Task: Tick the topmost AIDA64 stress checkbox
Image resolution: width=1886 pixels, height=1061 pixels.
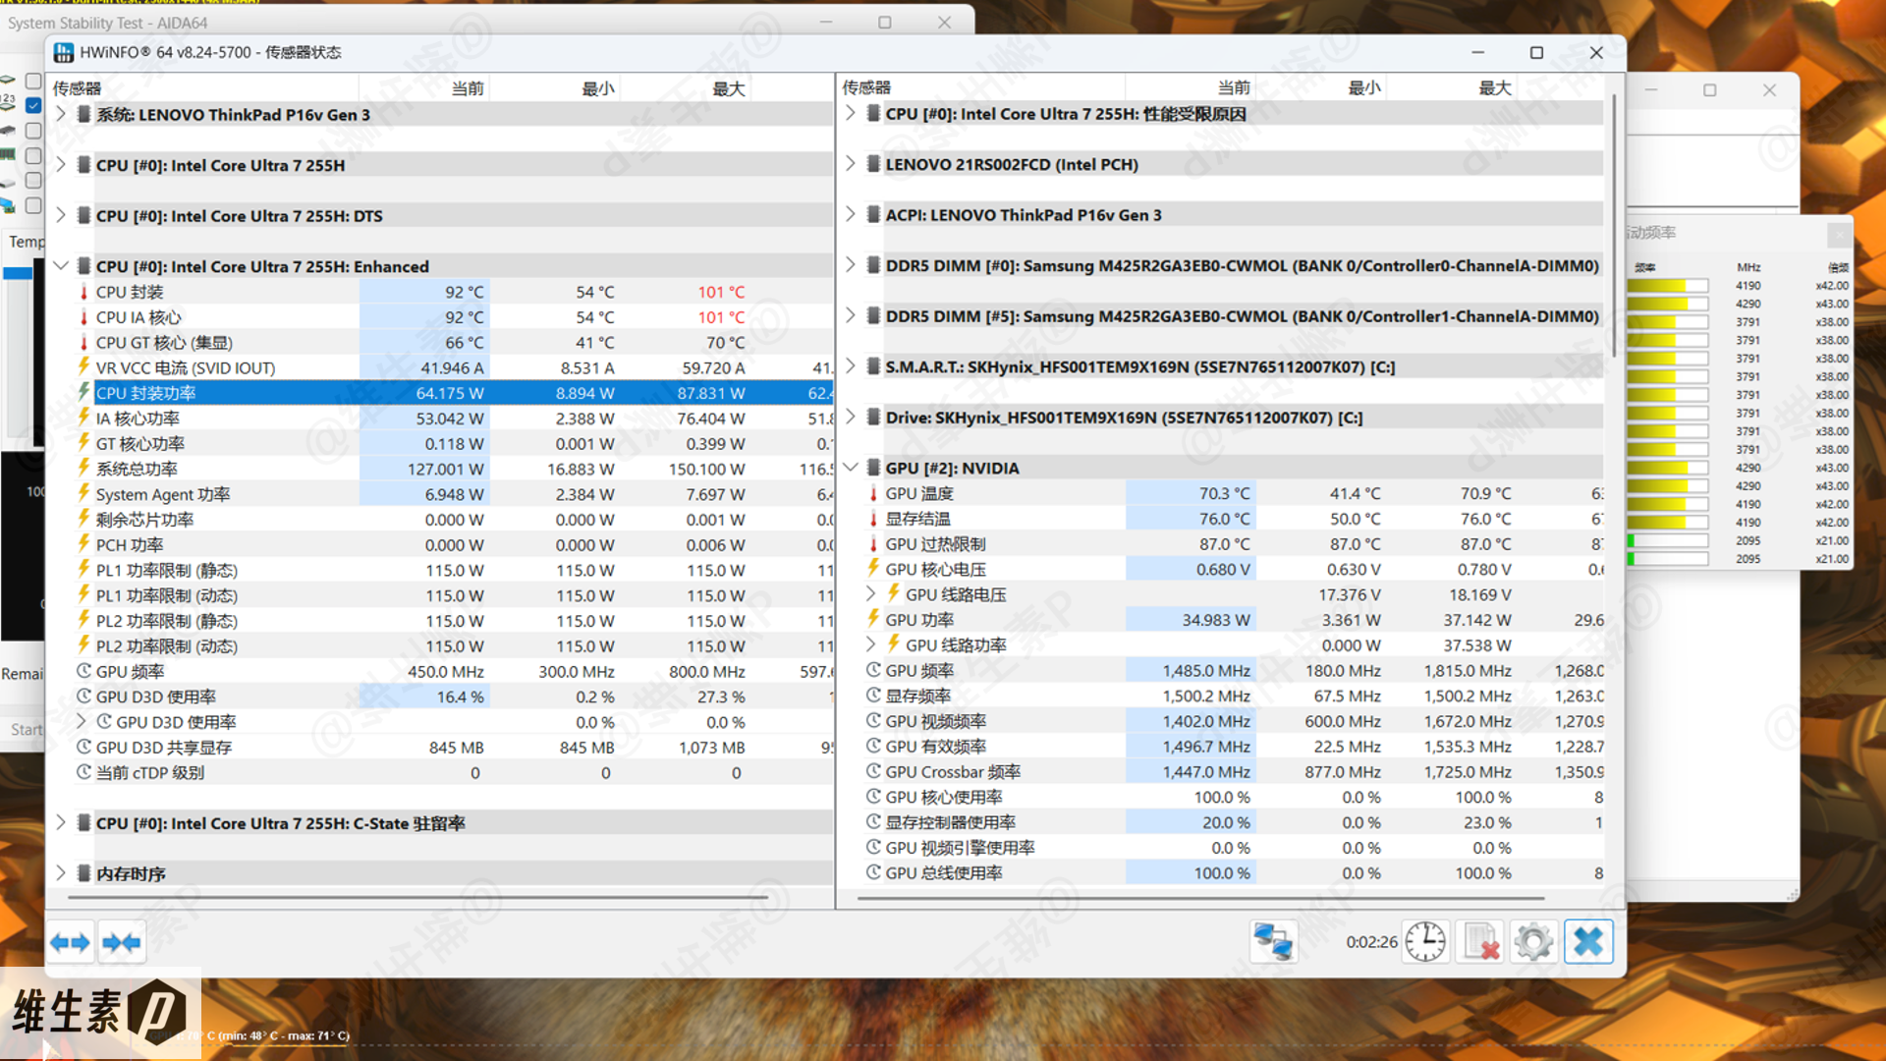Action: tap(33, 81)
